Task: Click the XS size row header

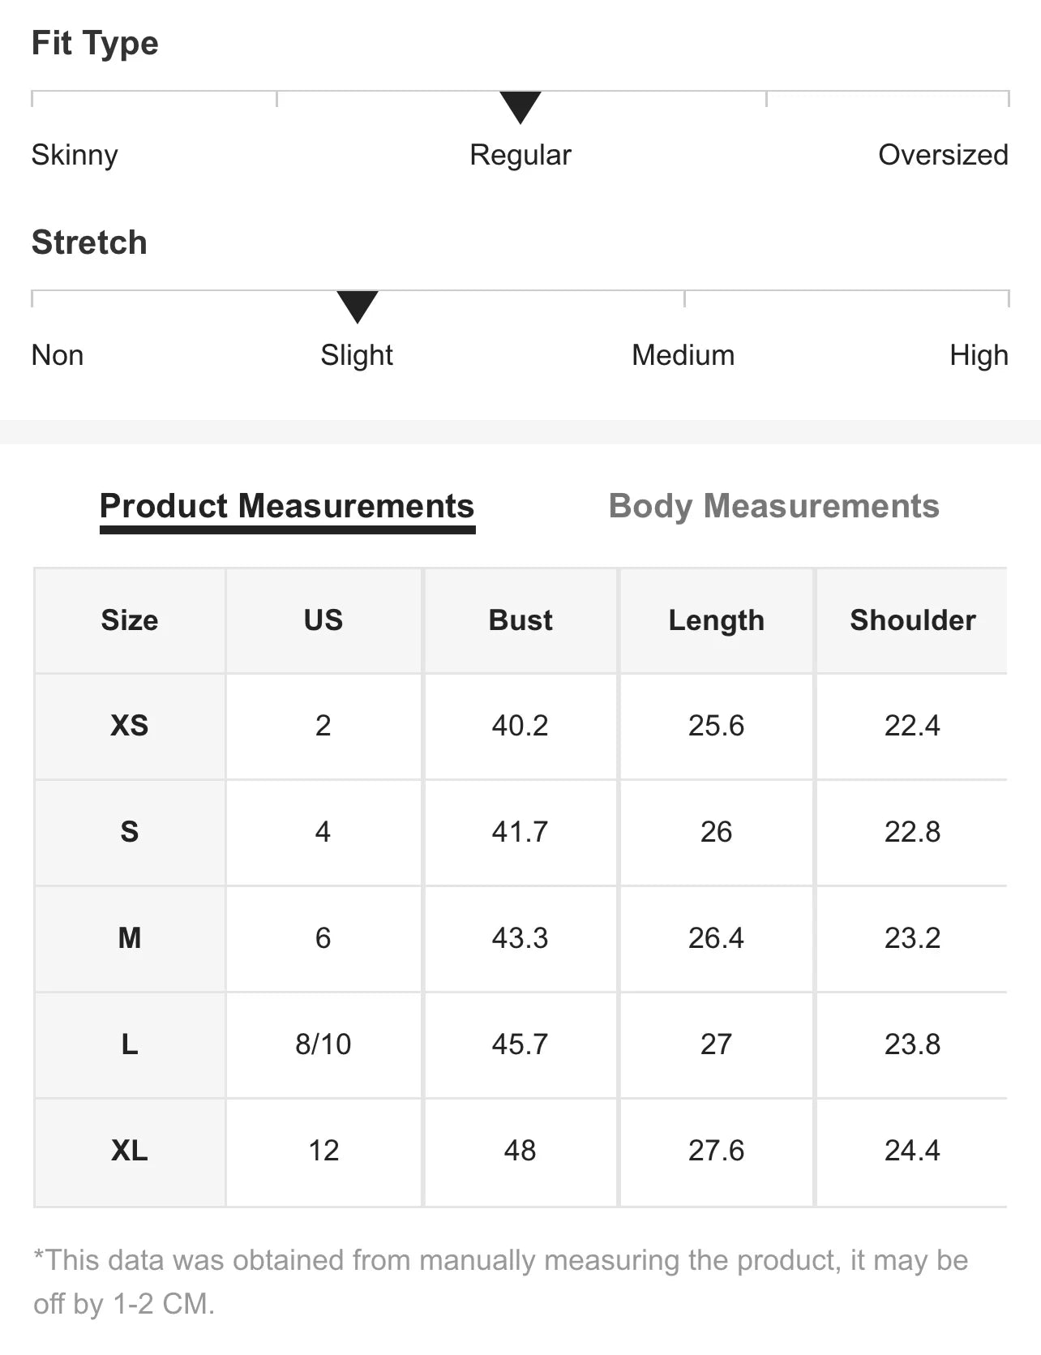Action: click(x=130, y=726)
